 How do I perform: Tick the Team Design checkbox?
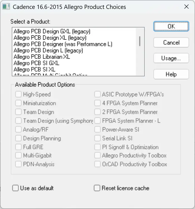pyautogui.click(x=18, y=112)
